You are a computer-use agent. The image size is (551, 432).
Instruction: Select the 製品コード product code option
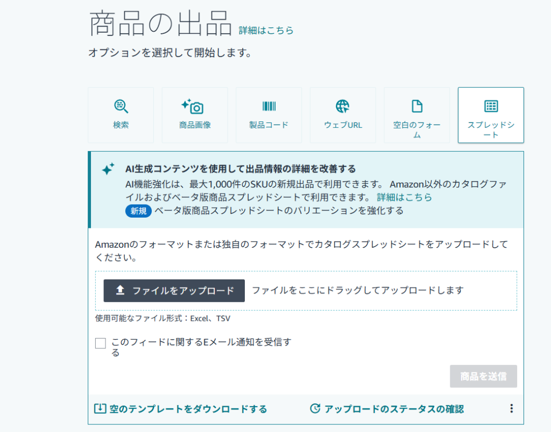[x=269, y=115]
